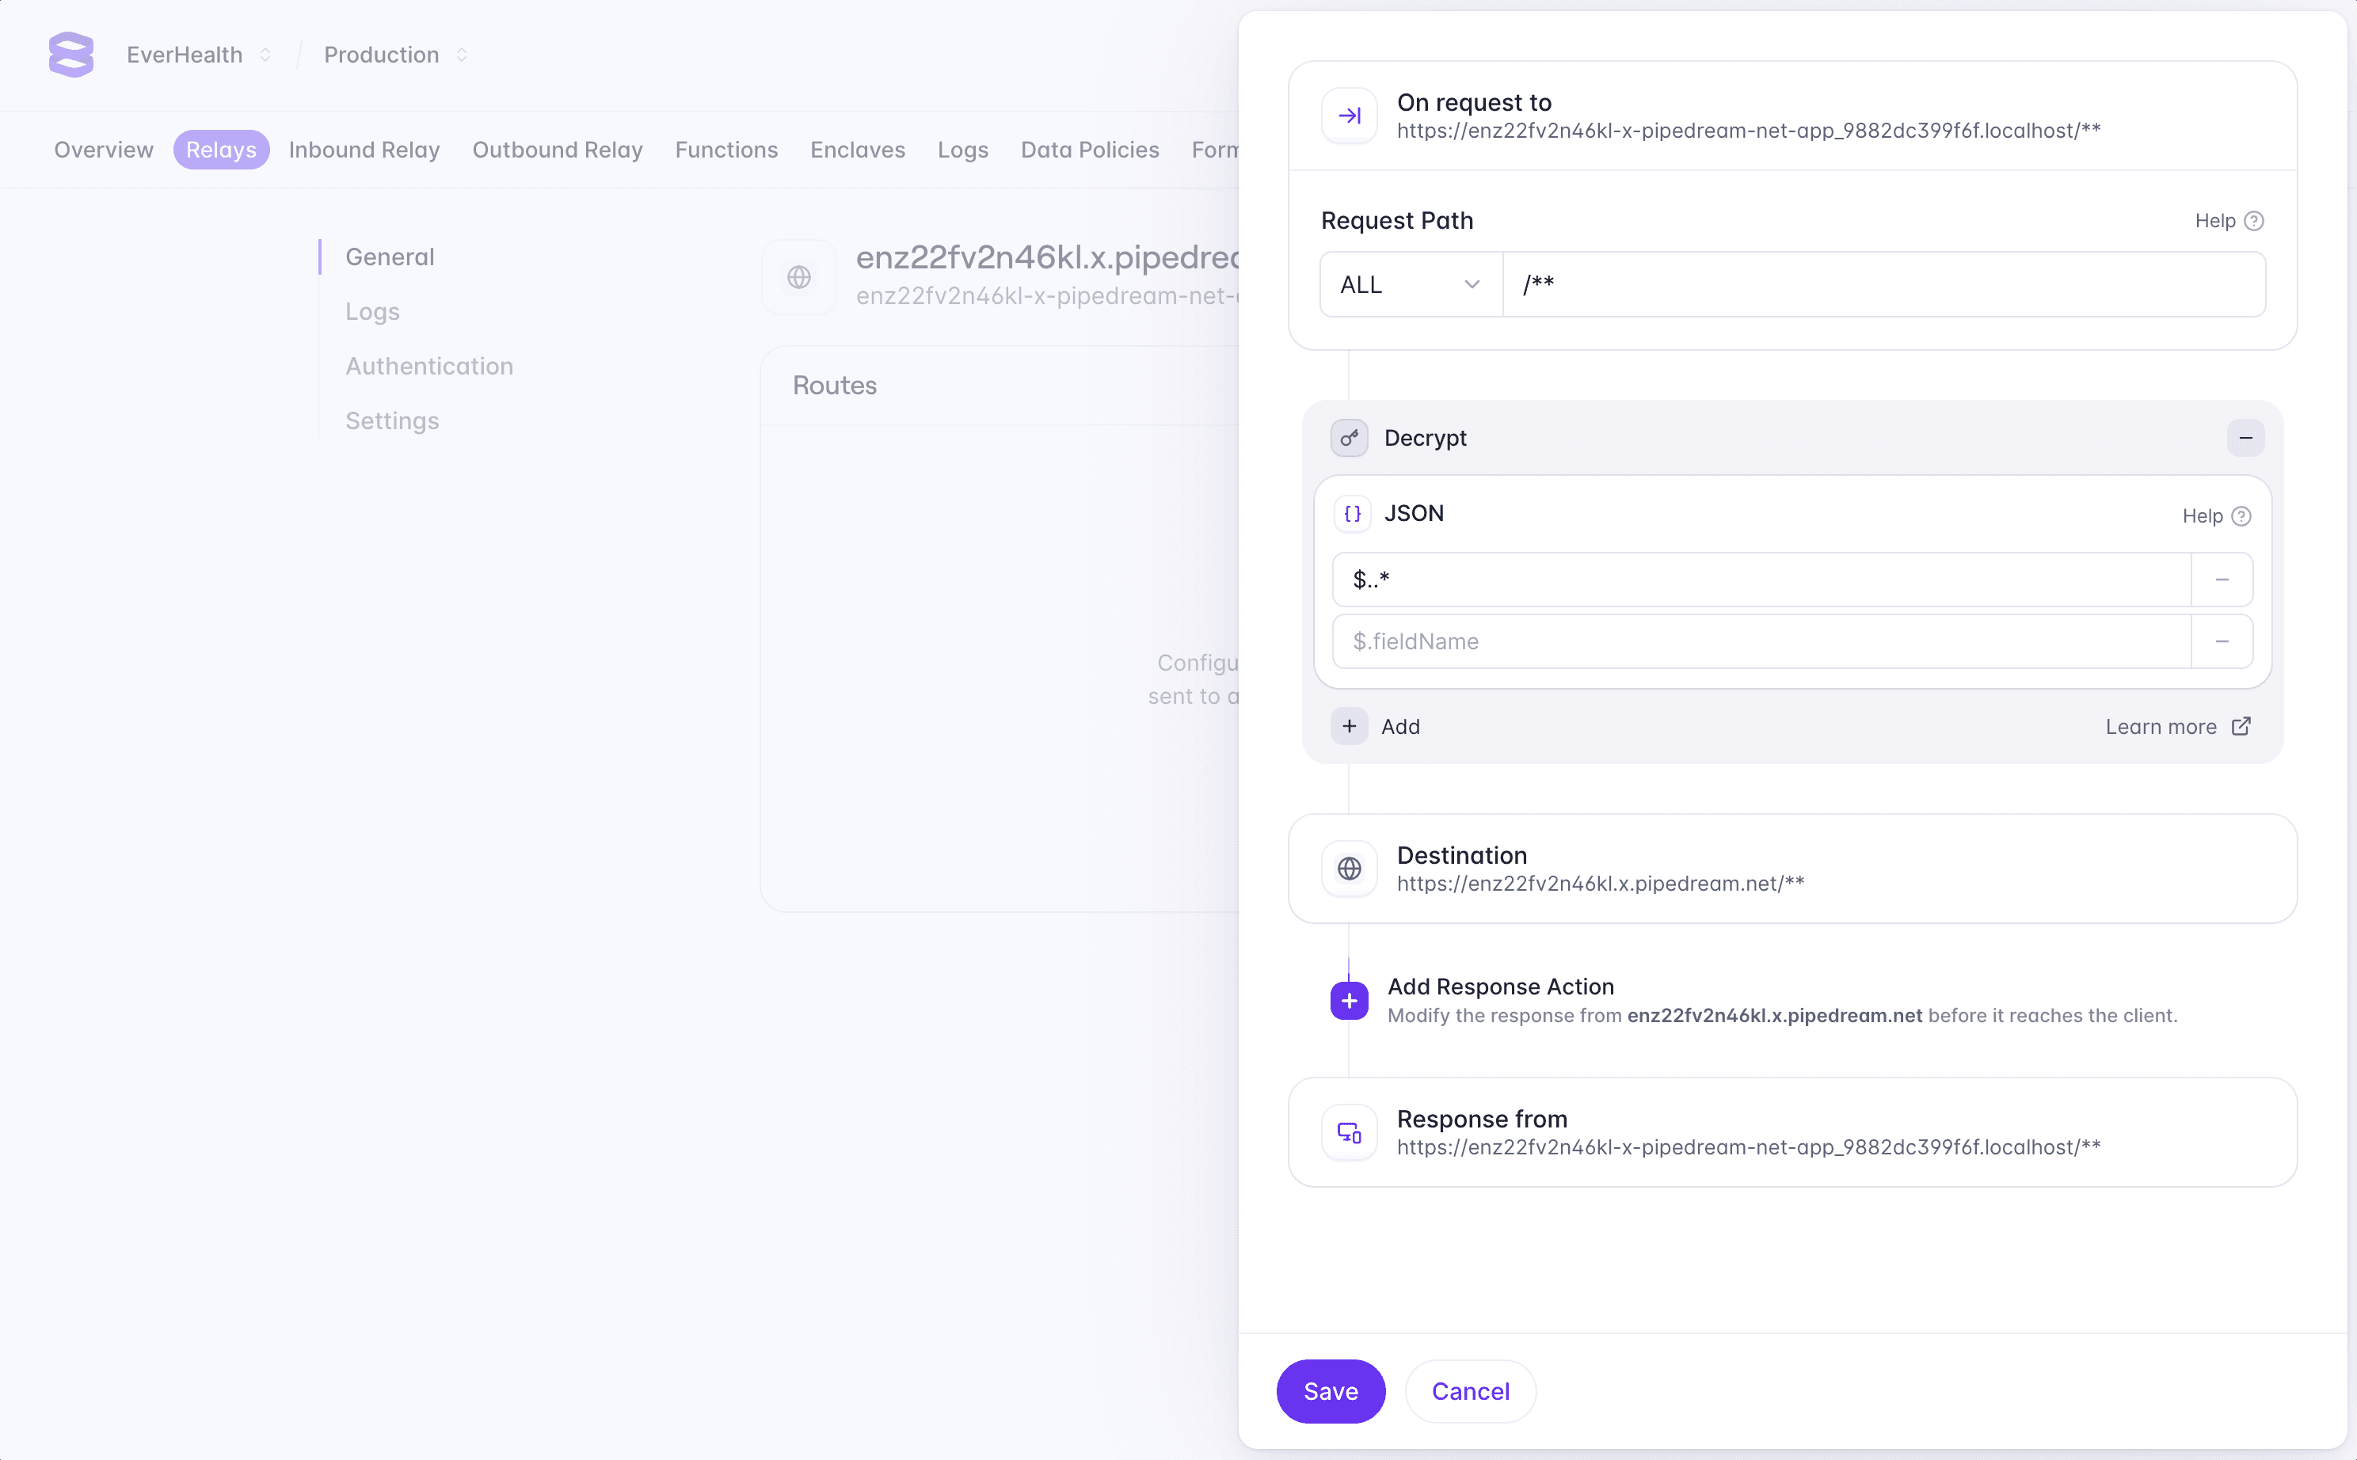Click the purple Add Response Action plus icon
Screen dimensions: 2357x1460
(1349, 1000)
